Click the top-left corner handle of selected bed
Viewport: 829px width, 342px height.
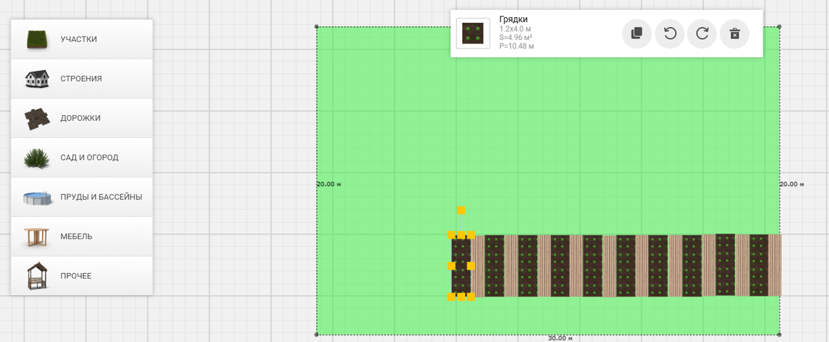coord(452,235)
